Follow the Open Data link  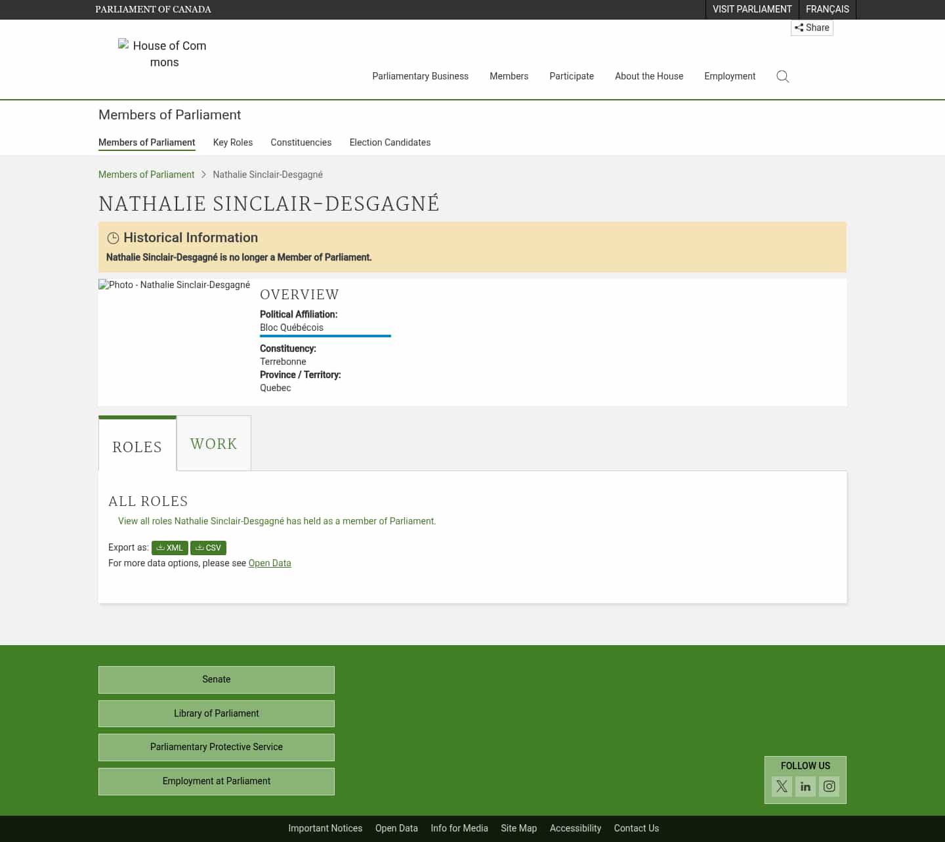tap(269, 563)
